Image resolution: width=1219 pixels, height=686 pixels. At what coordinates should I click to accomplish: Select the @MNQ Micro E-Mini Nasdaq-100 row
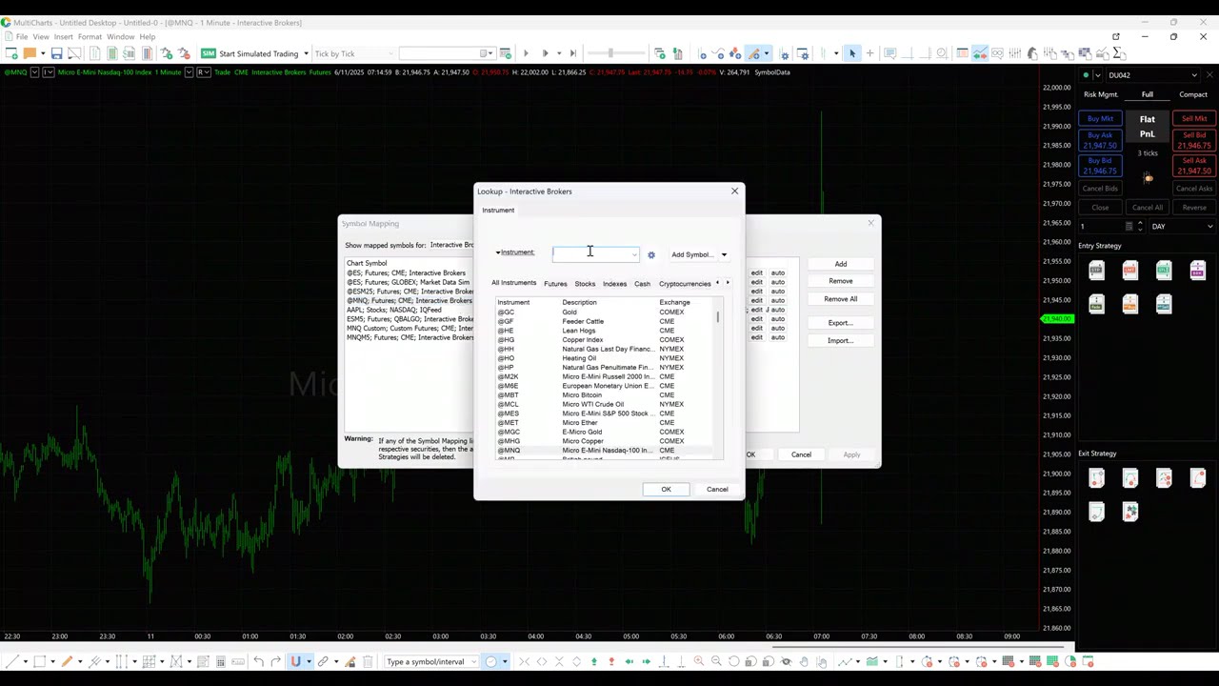606,451
